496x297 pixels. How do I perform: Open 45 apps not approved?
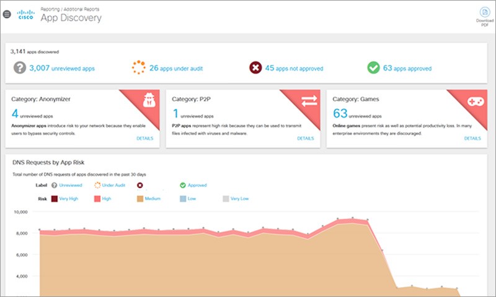pyautogui.click(x=294, y=68)
